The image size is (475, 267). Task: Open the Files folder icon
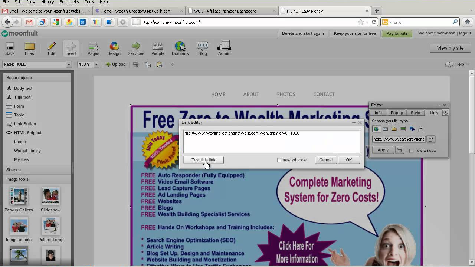pos(29,49)
